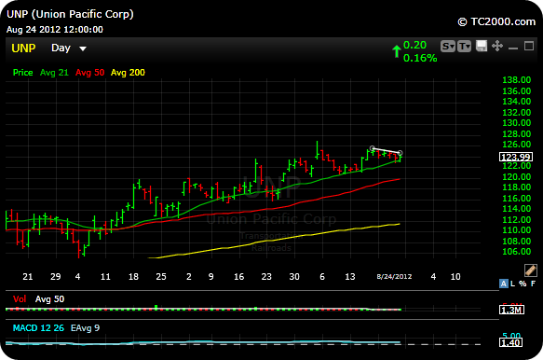This screenshot has height=360, width=543.
Task: Select the Avg 50 price legend label
Action: [x=90, y=73]
